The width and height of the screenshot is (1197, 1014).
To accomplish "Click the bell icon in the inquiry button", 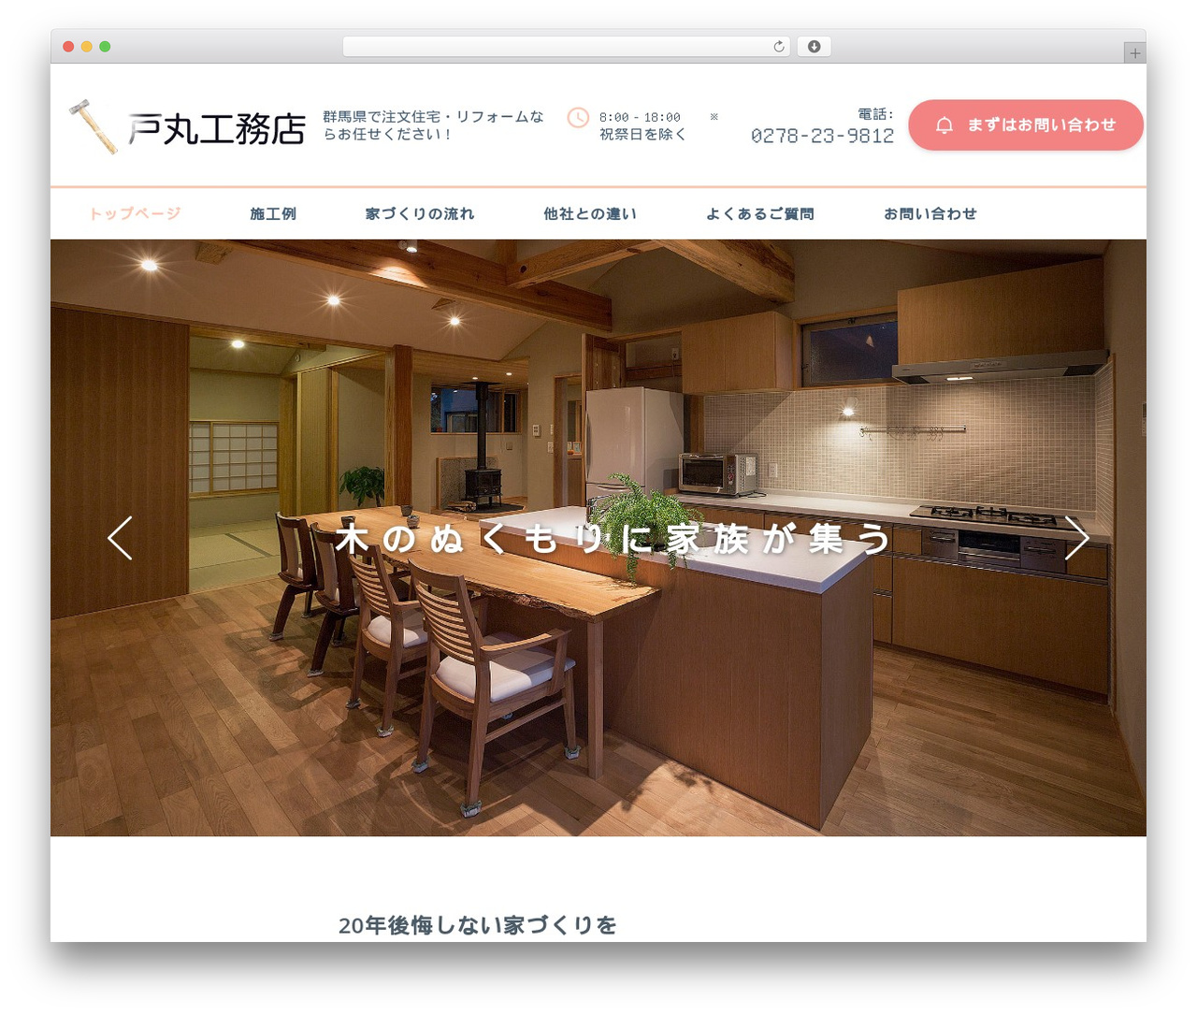I will pos(945,125).
